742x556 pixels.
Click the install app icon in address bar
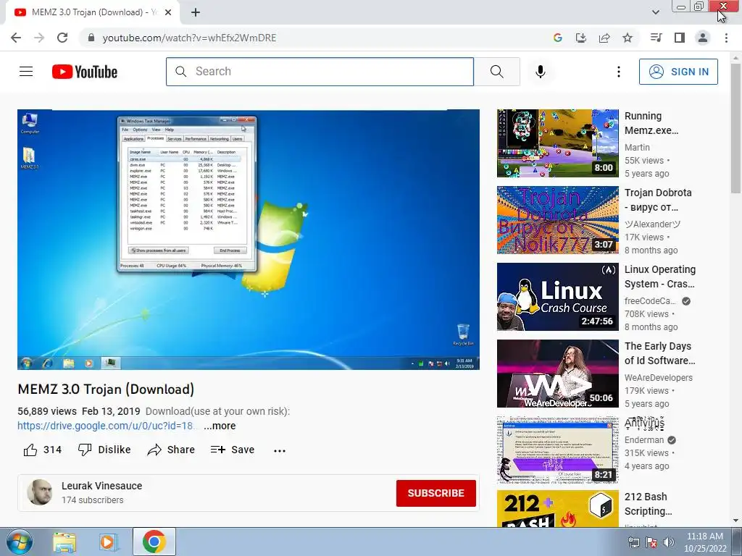[x=580, y=38]
